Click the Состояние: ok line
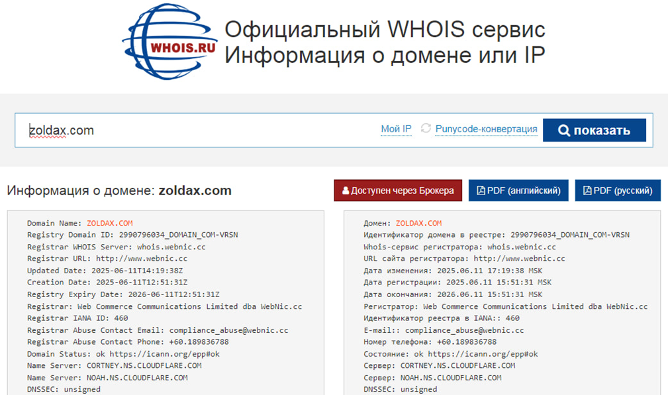This screenshot has width=668, height=395. 451,354
